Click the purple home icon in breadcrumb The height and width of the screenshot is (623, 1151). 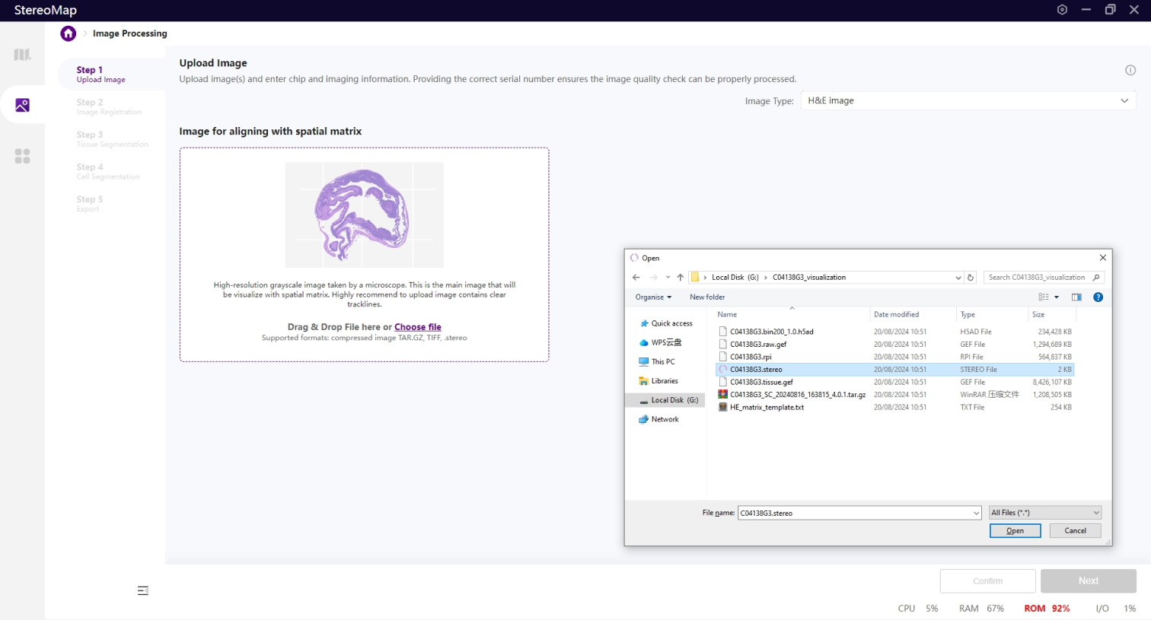(69, 33)
